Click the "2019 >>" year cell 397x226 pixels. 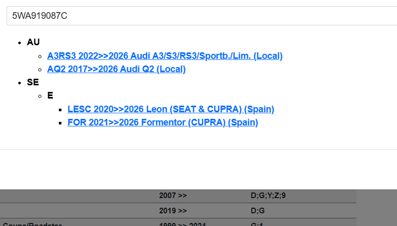pyautogui.click(x=173, y=210)
